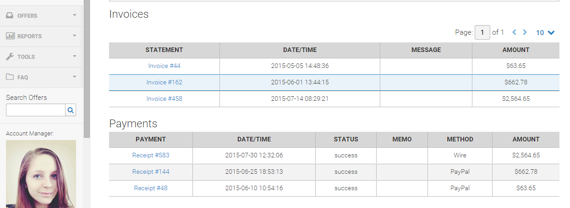Expand the FAQ menu arrow
Viewport: 570px width, 208px height.
[75, 77]
